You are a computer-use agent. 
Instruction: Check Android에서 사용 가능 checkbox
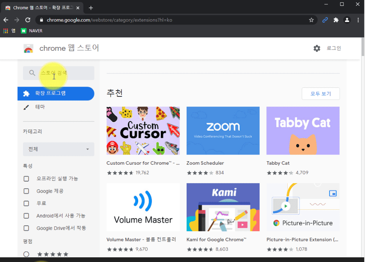pos(26,216)
